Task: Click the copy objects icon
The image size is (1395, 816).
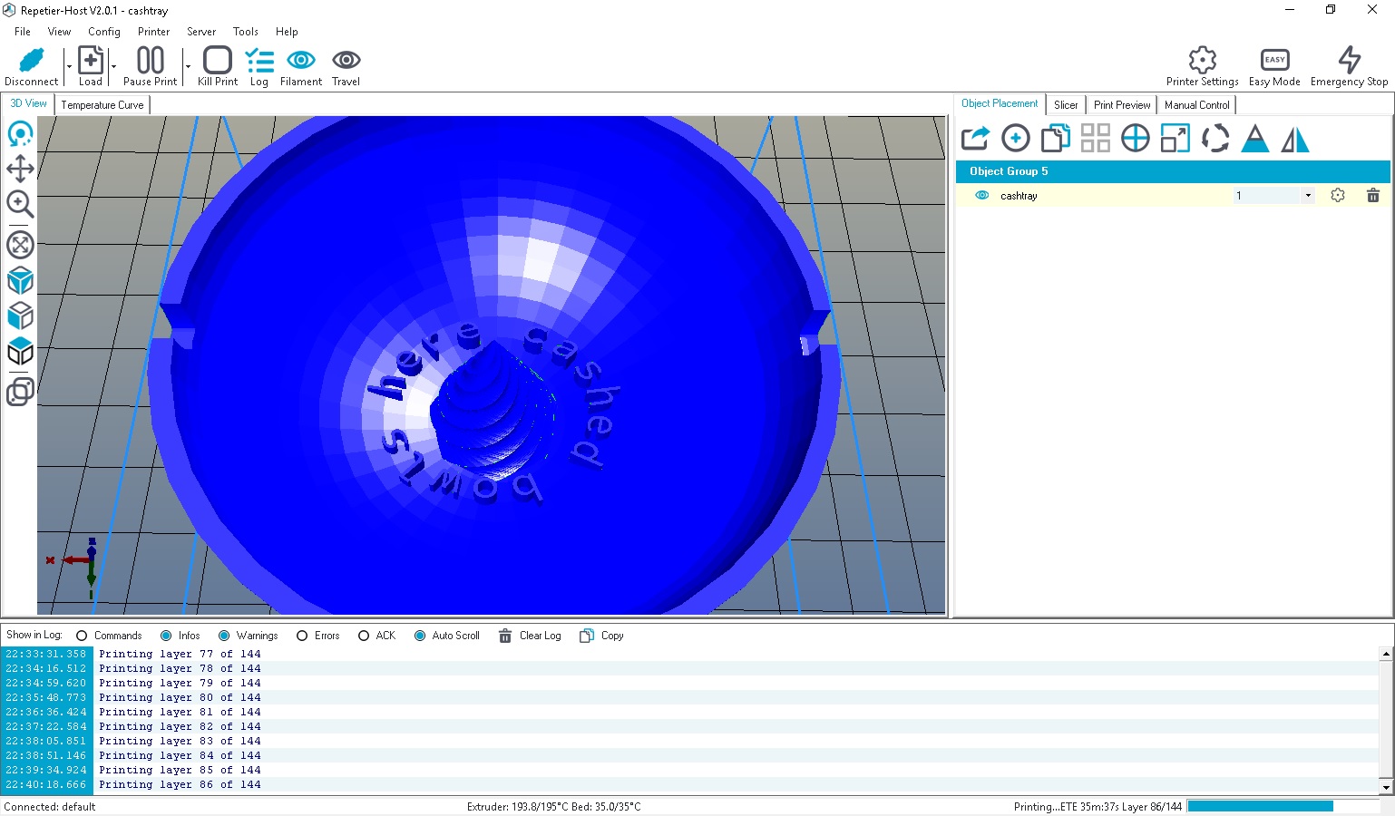Action: pyautogui.click(x=1056, y=139)
